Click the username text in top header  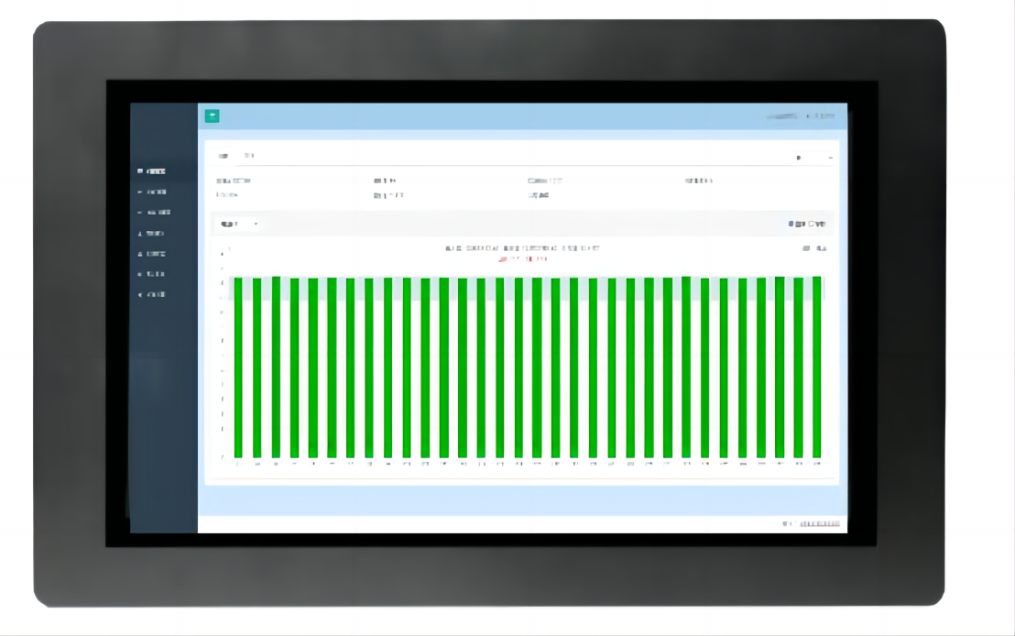tap(781, 116)
